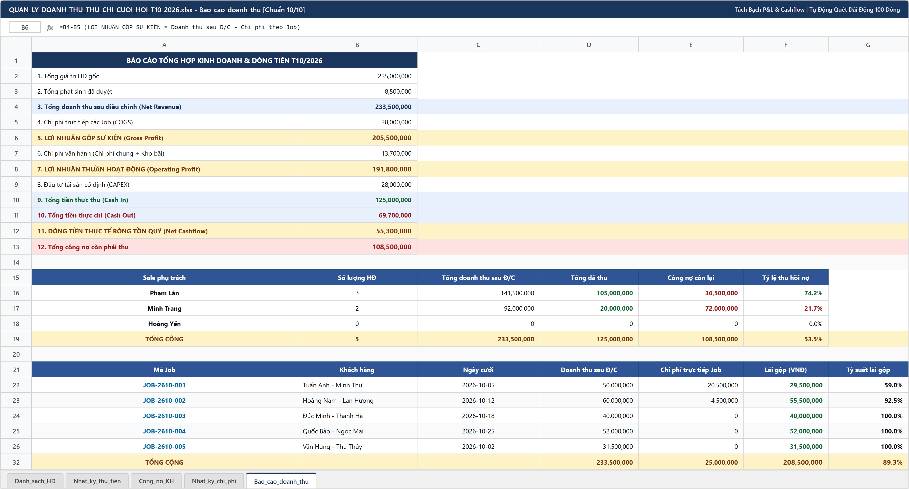Click the JOB-2610-005 link

pyautogui.click(x=164, y=447)
